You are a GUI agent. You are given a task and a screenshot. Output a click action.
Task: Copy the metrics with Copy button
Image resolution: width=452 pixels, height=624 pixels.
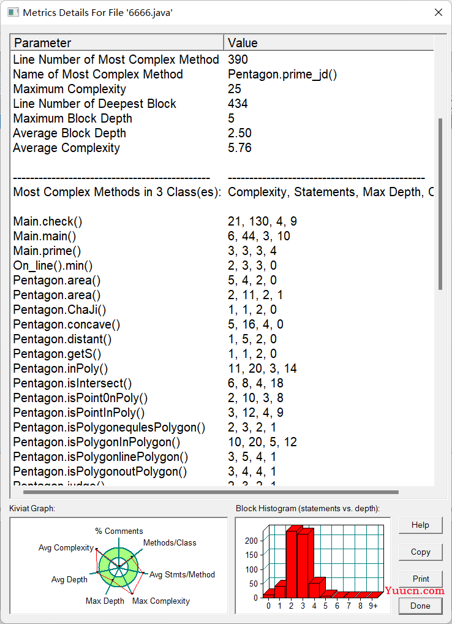click(420, 552)
